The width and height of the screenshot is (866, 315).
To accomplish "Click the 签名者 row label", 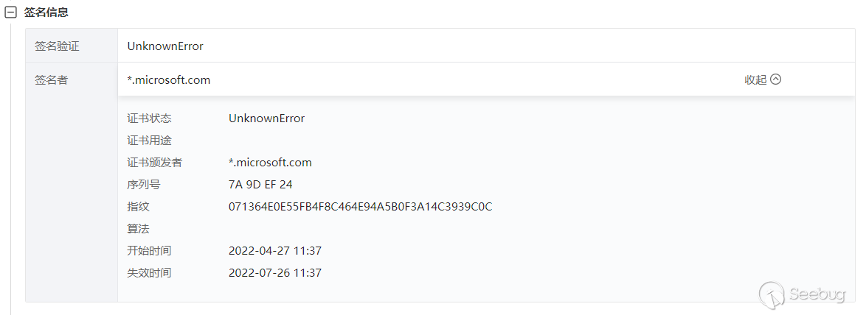I will [x=52, y=79].
